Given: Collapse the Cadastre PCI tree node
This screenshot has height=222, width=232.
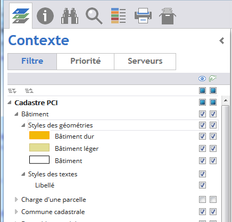Looking at the screenshot, I should [10, 103].
